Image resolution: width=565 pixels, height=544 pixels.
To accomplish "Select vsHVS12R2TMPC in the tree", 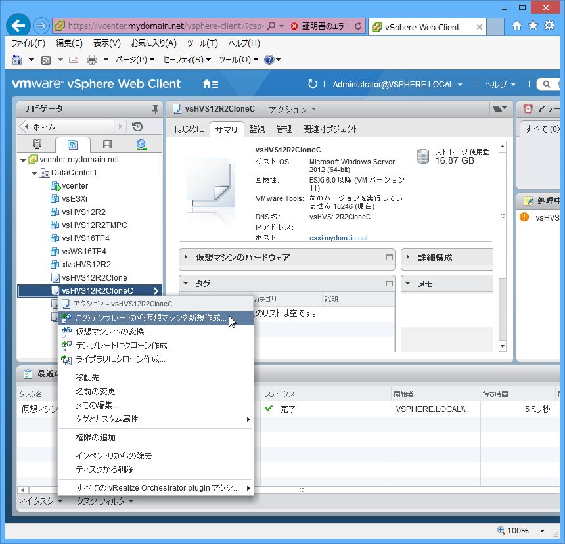I will pos(95,225).
